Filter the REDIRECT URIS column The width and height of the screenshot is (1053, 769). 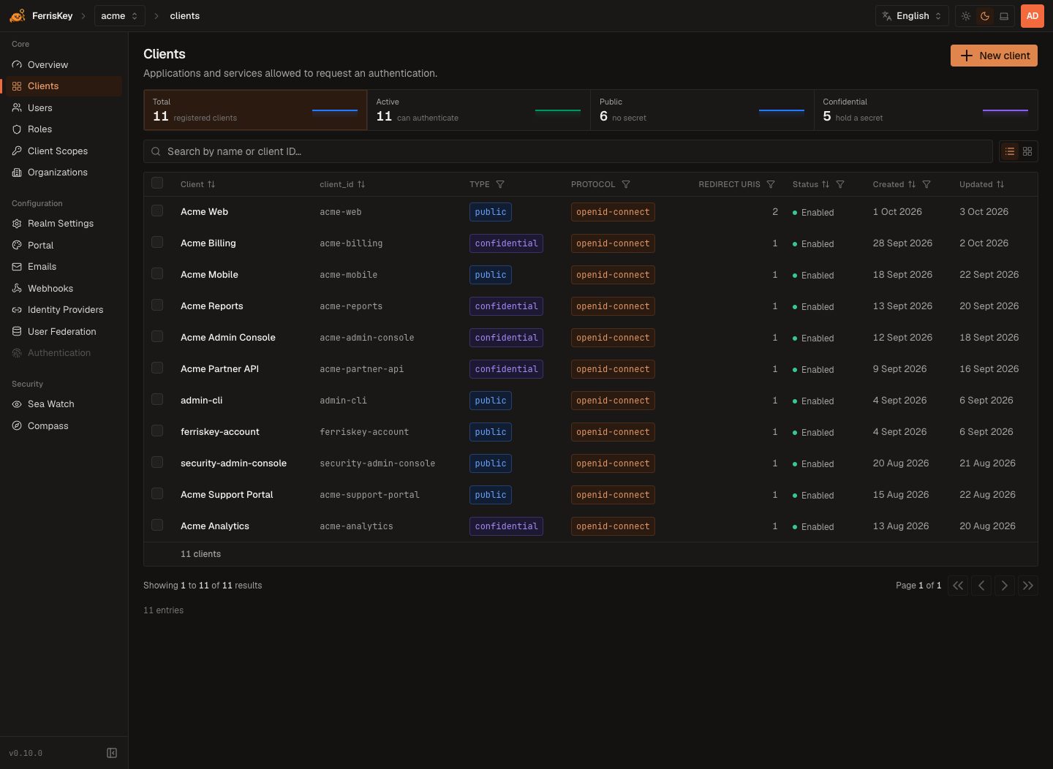click(x=771, y=184)
